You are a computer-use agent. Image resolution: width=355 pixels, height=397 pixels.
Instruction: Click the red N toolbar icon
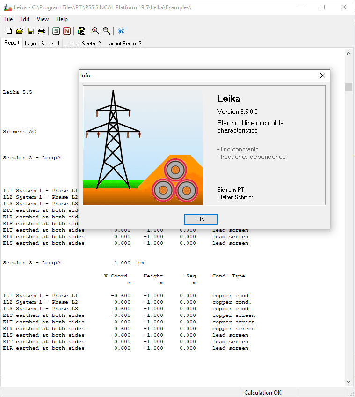tap(67, 31)
